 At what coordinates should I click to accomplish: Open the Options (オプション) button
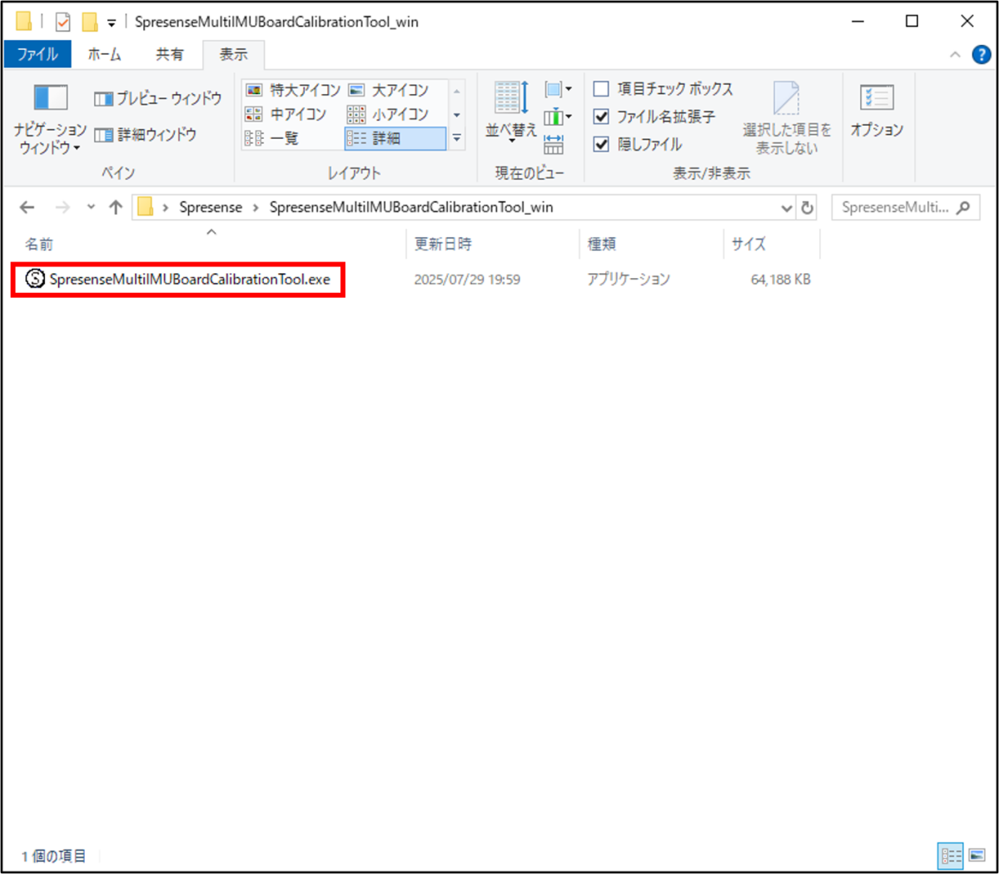pyautogui.click(x=877, y=112)
